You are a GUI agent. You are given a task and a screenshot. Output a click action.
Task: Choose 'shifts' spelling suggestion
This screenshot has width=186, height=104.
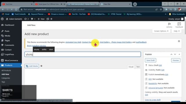point(44,49)
